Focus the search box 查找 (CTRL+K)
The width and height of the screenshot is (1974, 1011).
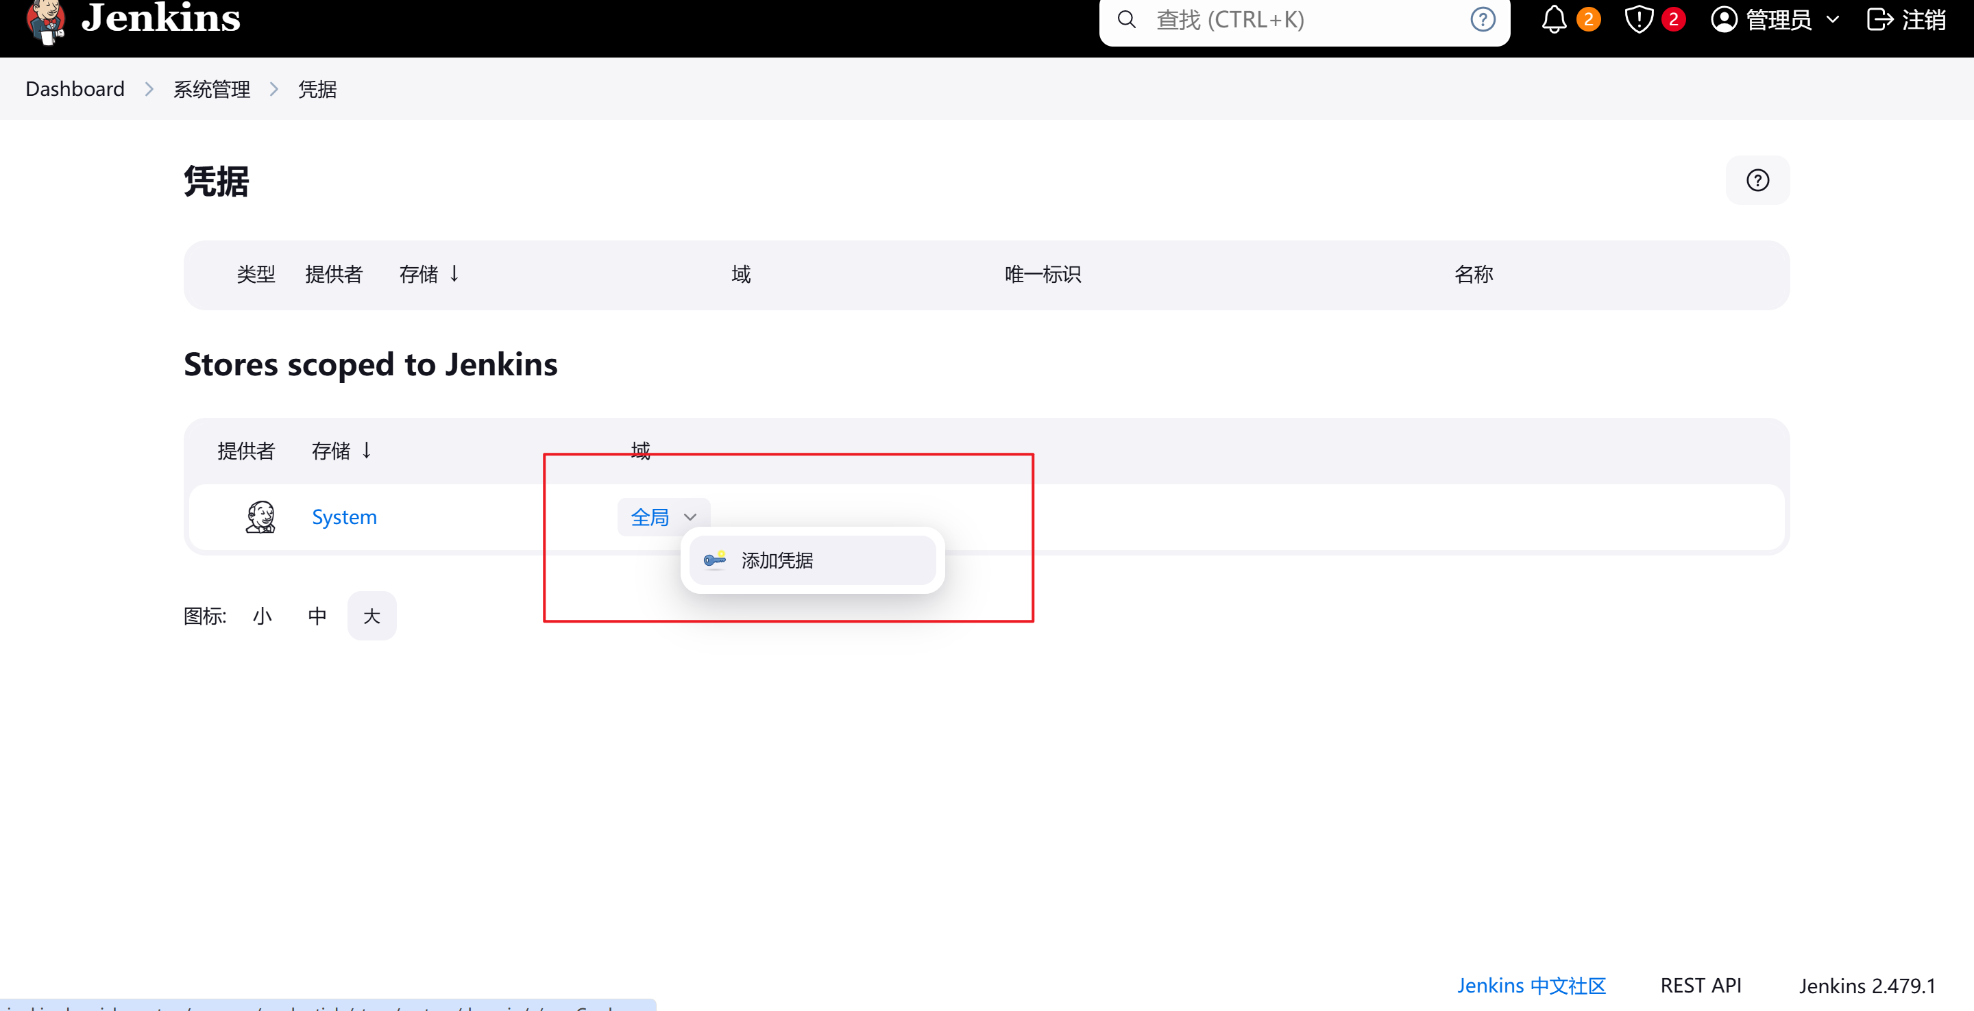(x=1304, y=20)
